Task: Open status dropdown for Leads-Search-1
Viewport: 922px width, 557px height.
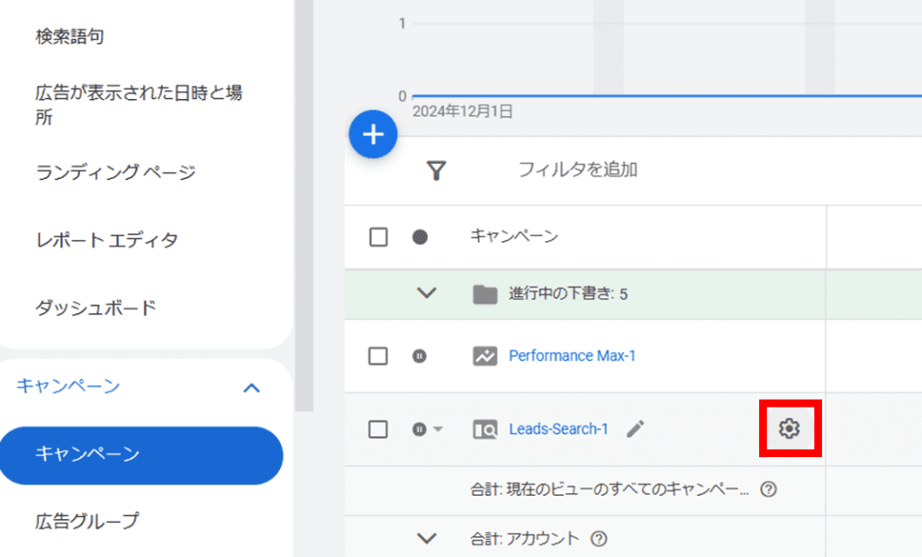Action: point(438,429)
